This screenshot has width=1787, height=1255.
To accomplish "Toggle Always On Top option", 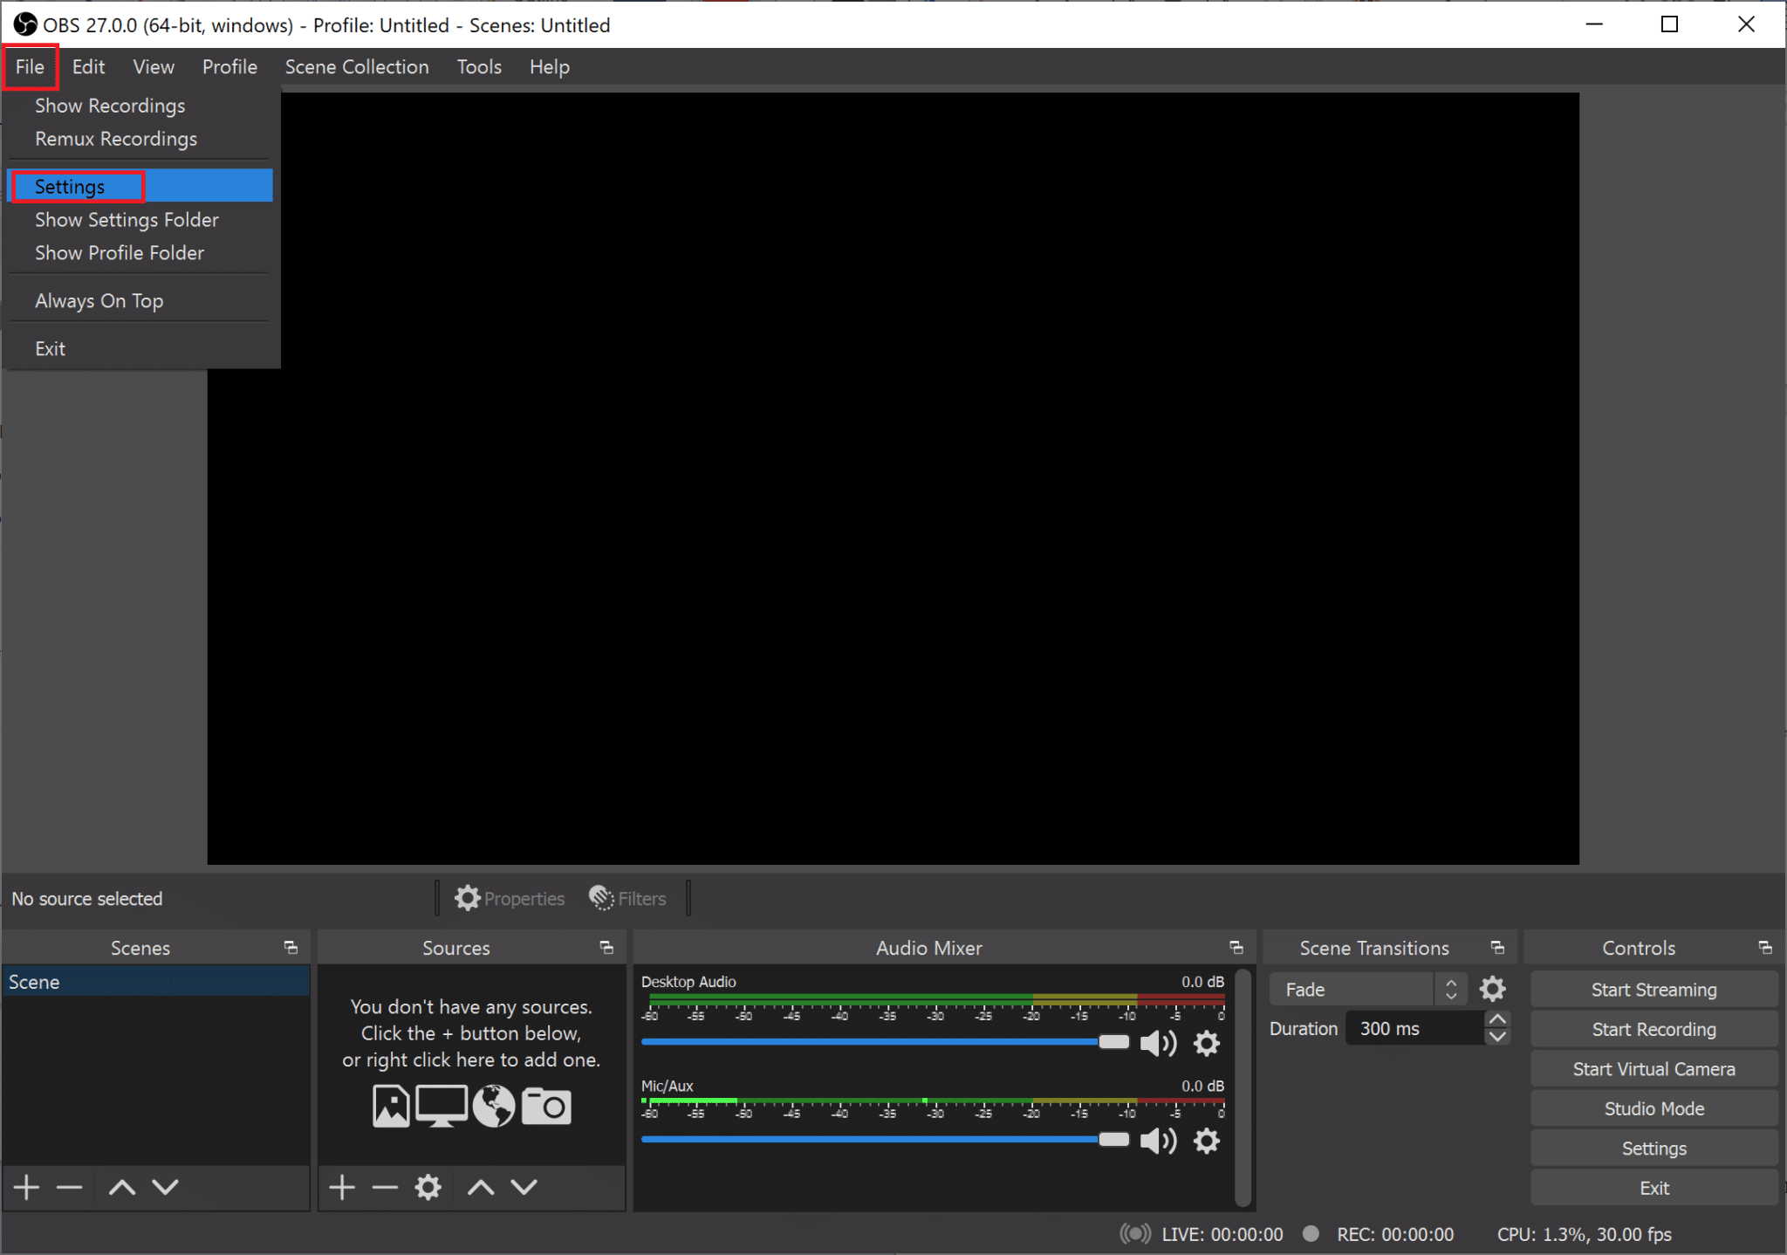I will (x=99, y=300).
